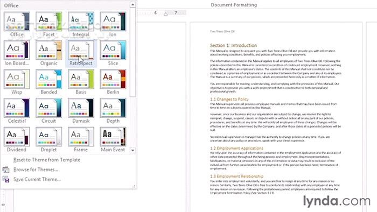Apply the Ion Boardroom theme

17,51
